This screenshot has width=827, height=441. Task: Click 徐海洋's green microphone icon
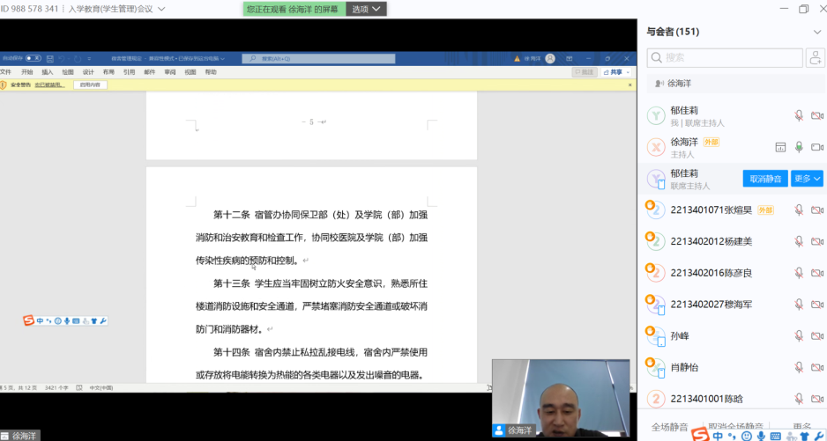799,147
